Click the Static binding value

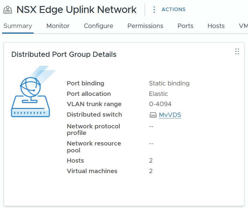[169, 84]
